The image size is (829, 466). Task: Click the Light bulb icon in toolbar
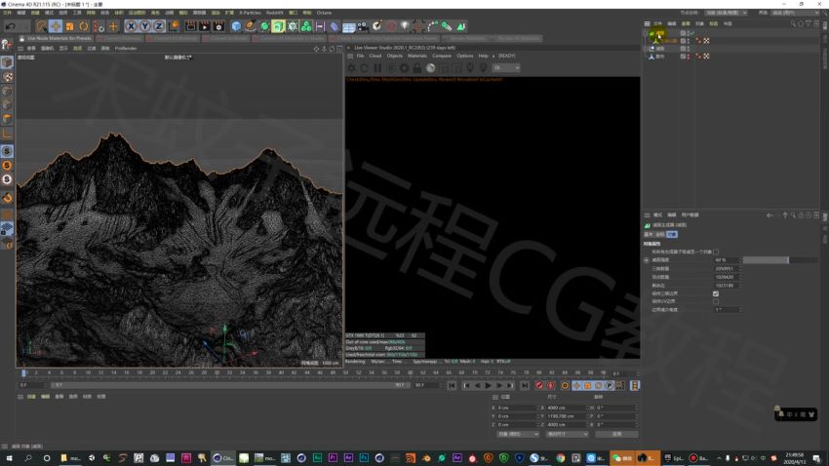(x=405, y=26)
